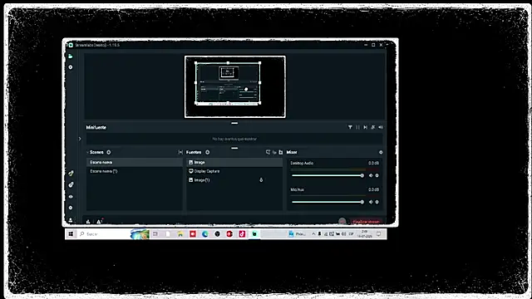Image resolution: width=532 pixels, height=299 pixels.
Task: Click the preview canvas thumbnail
Action: [x=234, y=86]
